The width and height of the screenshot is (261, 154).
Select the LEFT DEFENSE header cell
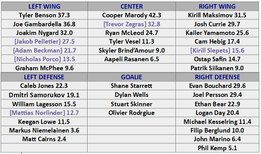[x=44, y=77]
